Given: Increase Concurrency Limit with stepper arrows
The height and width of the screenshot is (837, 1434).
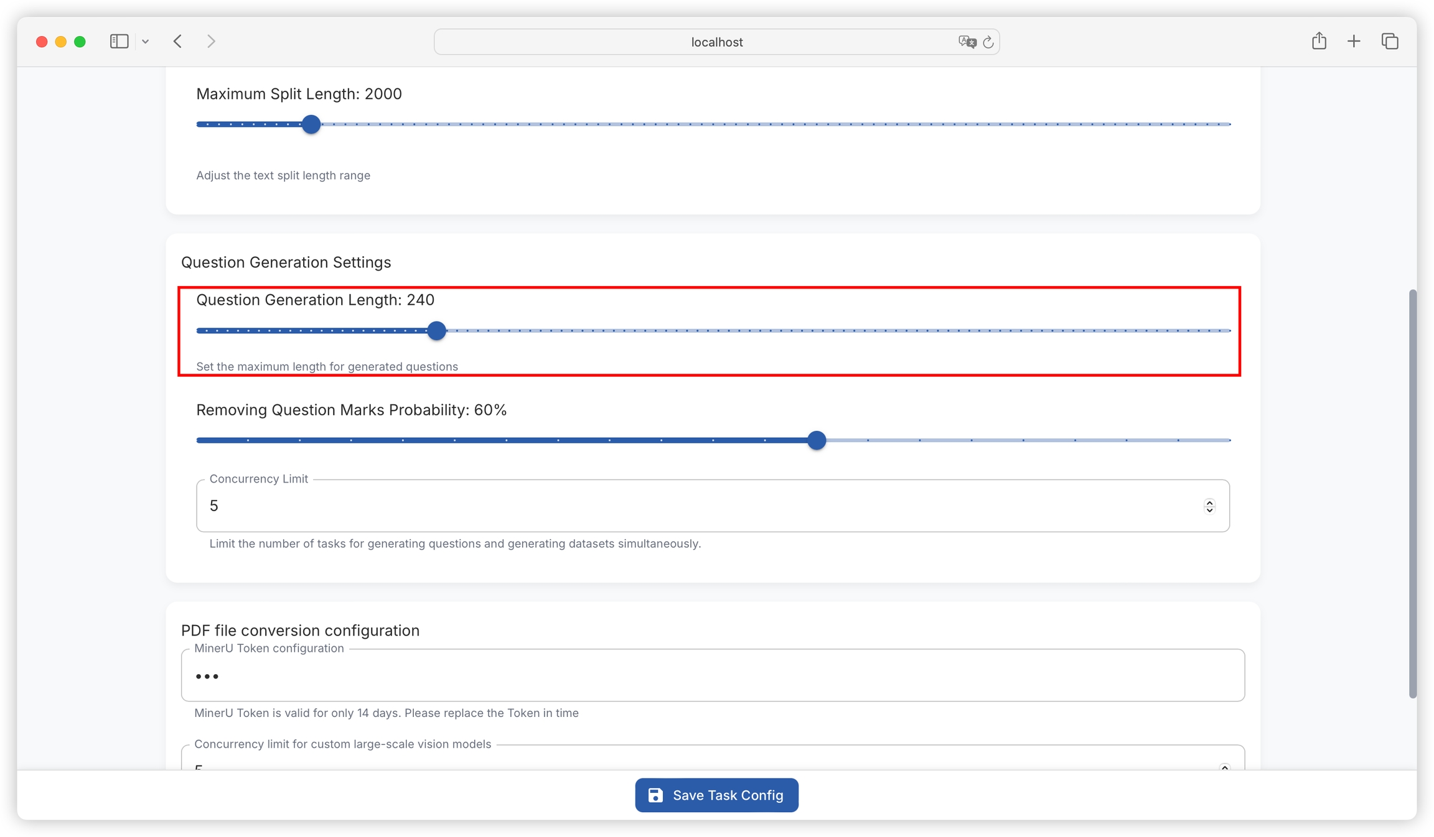Looking at the screenshot, I should coord(1209,502).
